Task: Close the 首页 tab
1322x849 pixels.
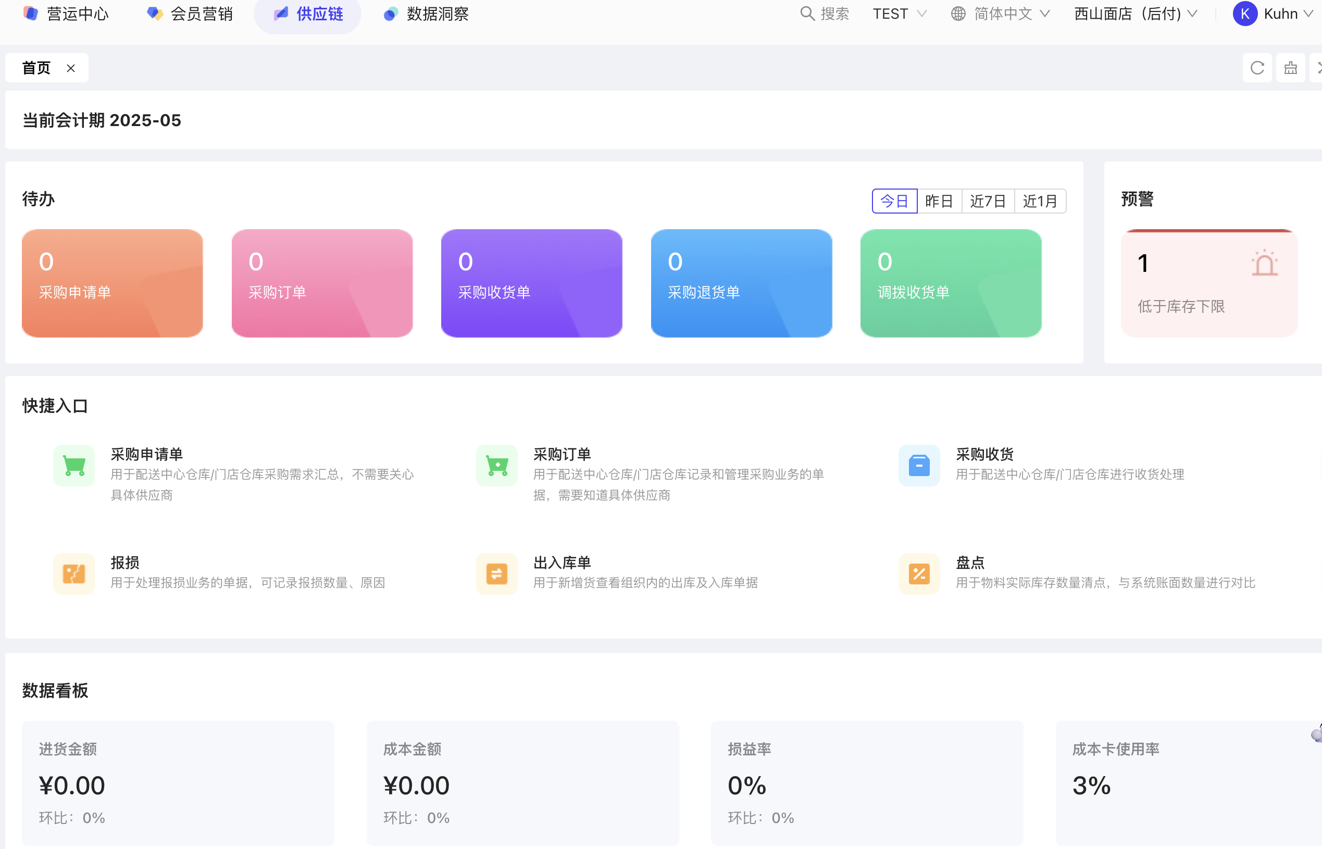Action: [x=70, y=68]
